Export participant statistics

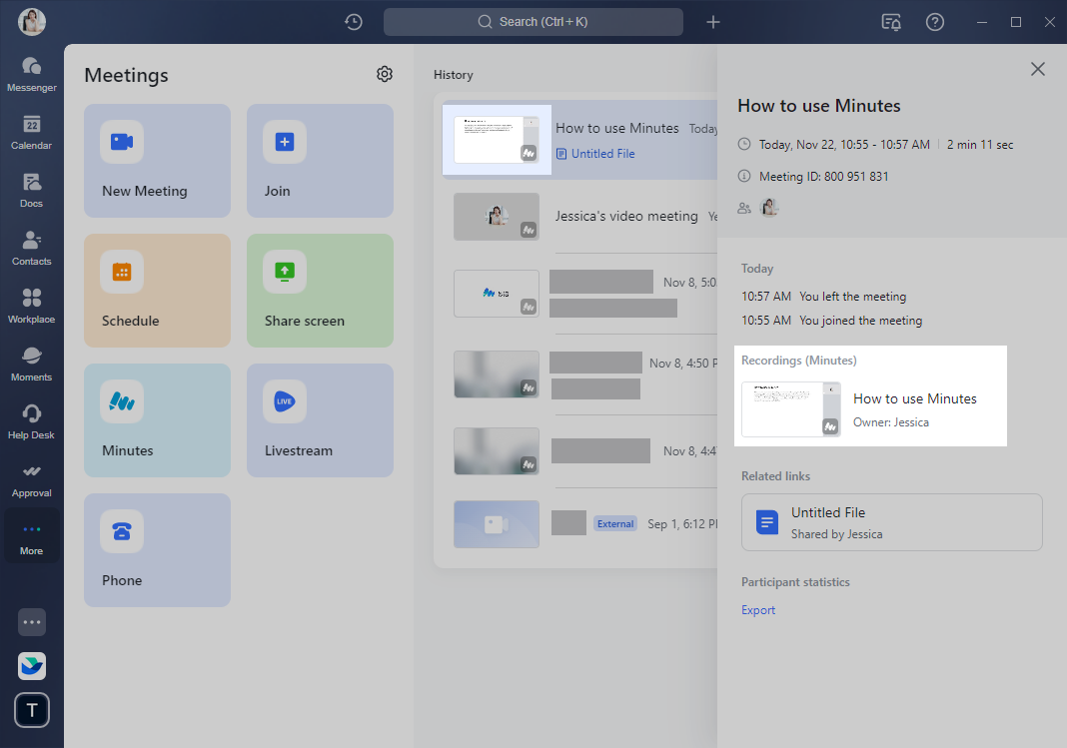pyautogui.click(x=758, y=610)
